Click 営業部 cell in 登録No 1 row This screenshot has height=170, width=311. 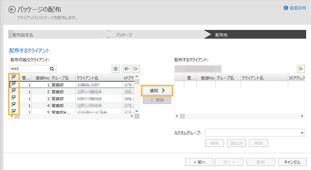click(63, 85)
